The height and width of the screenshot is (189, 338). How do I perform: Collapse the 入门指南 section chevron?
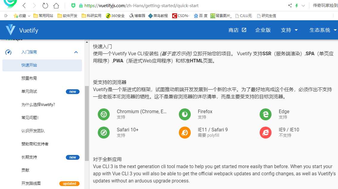point(76,52)
